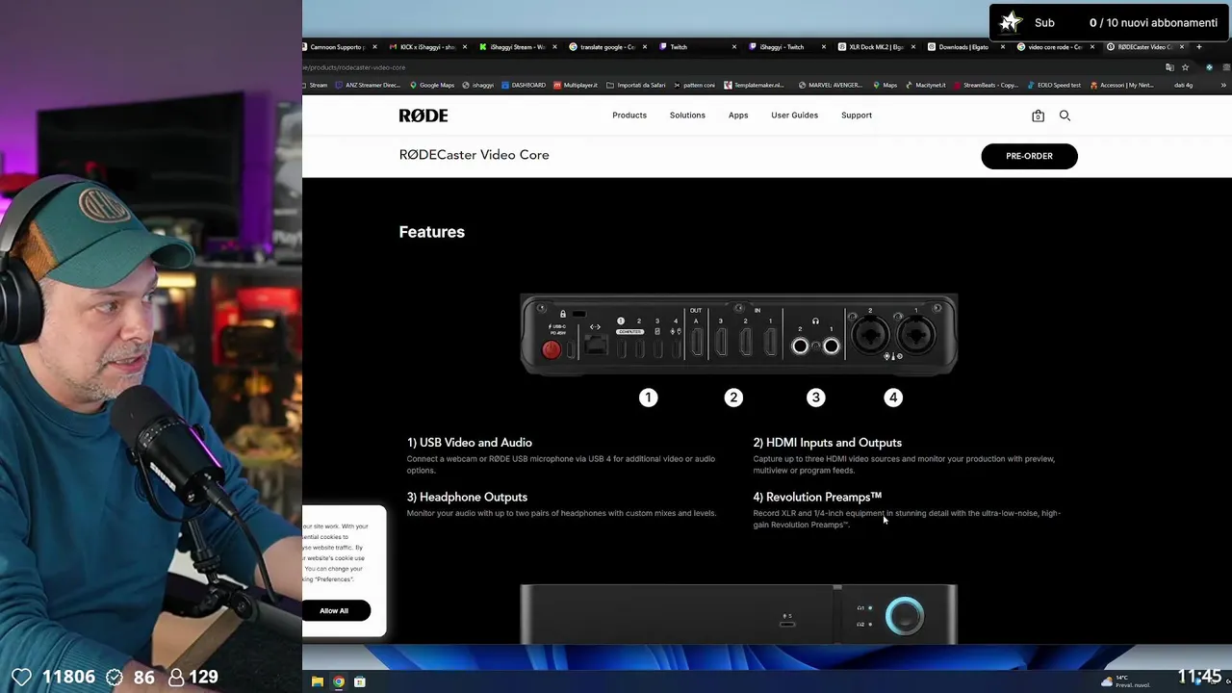The image size is (1232, 693).
Task: Open the User Guides menu
Action: (x=794, y=115)
